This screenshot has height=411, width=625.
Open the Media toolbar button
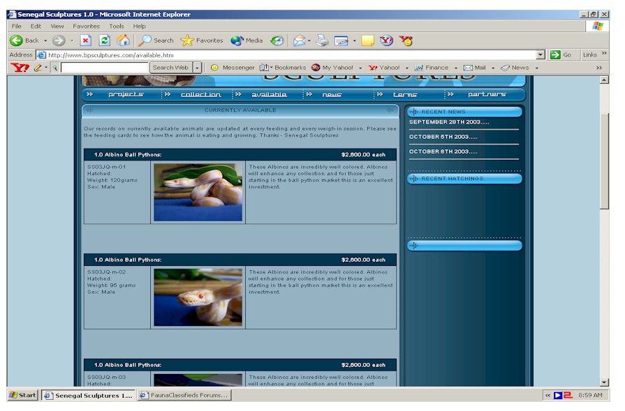[x=247, y=40]
